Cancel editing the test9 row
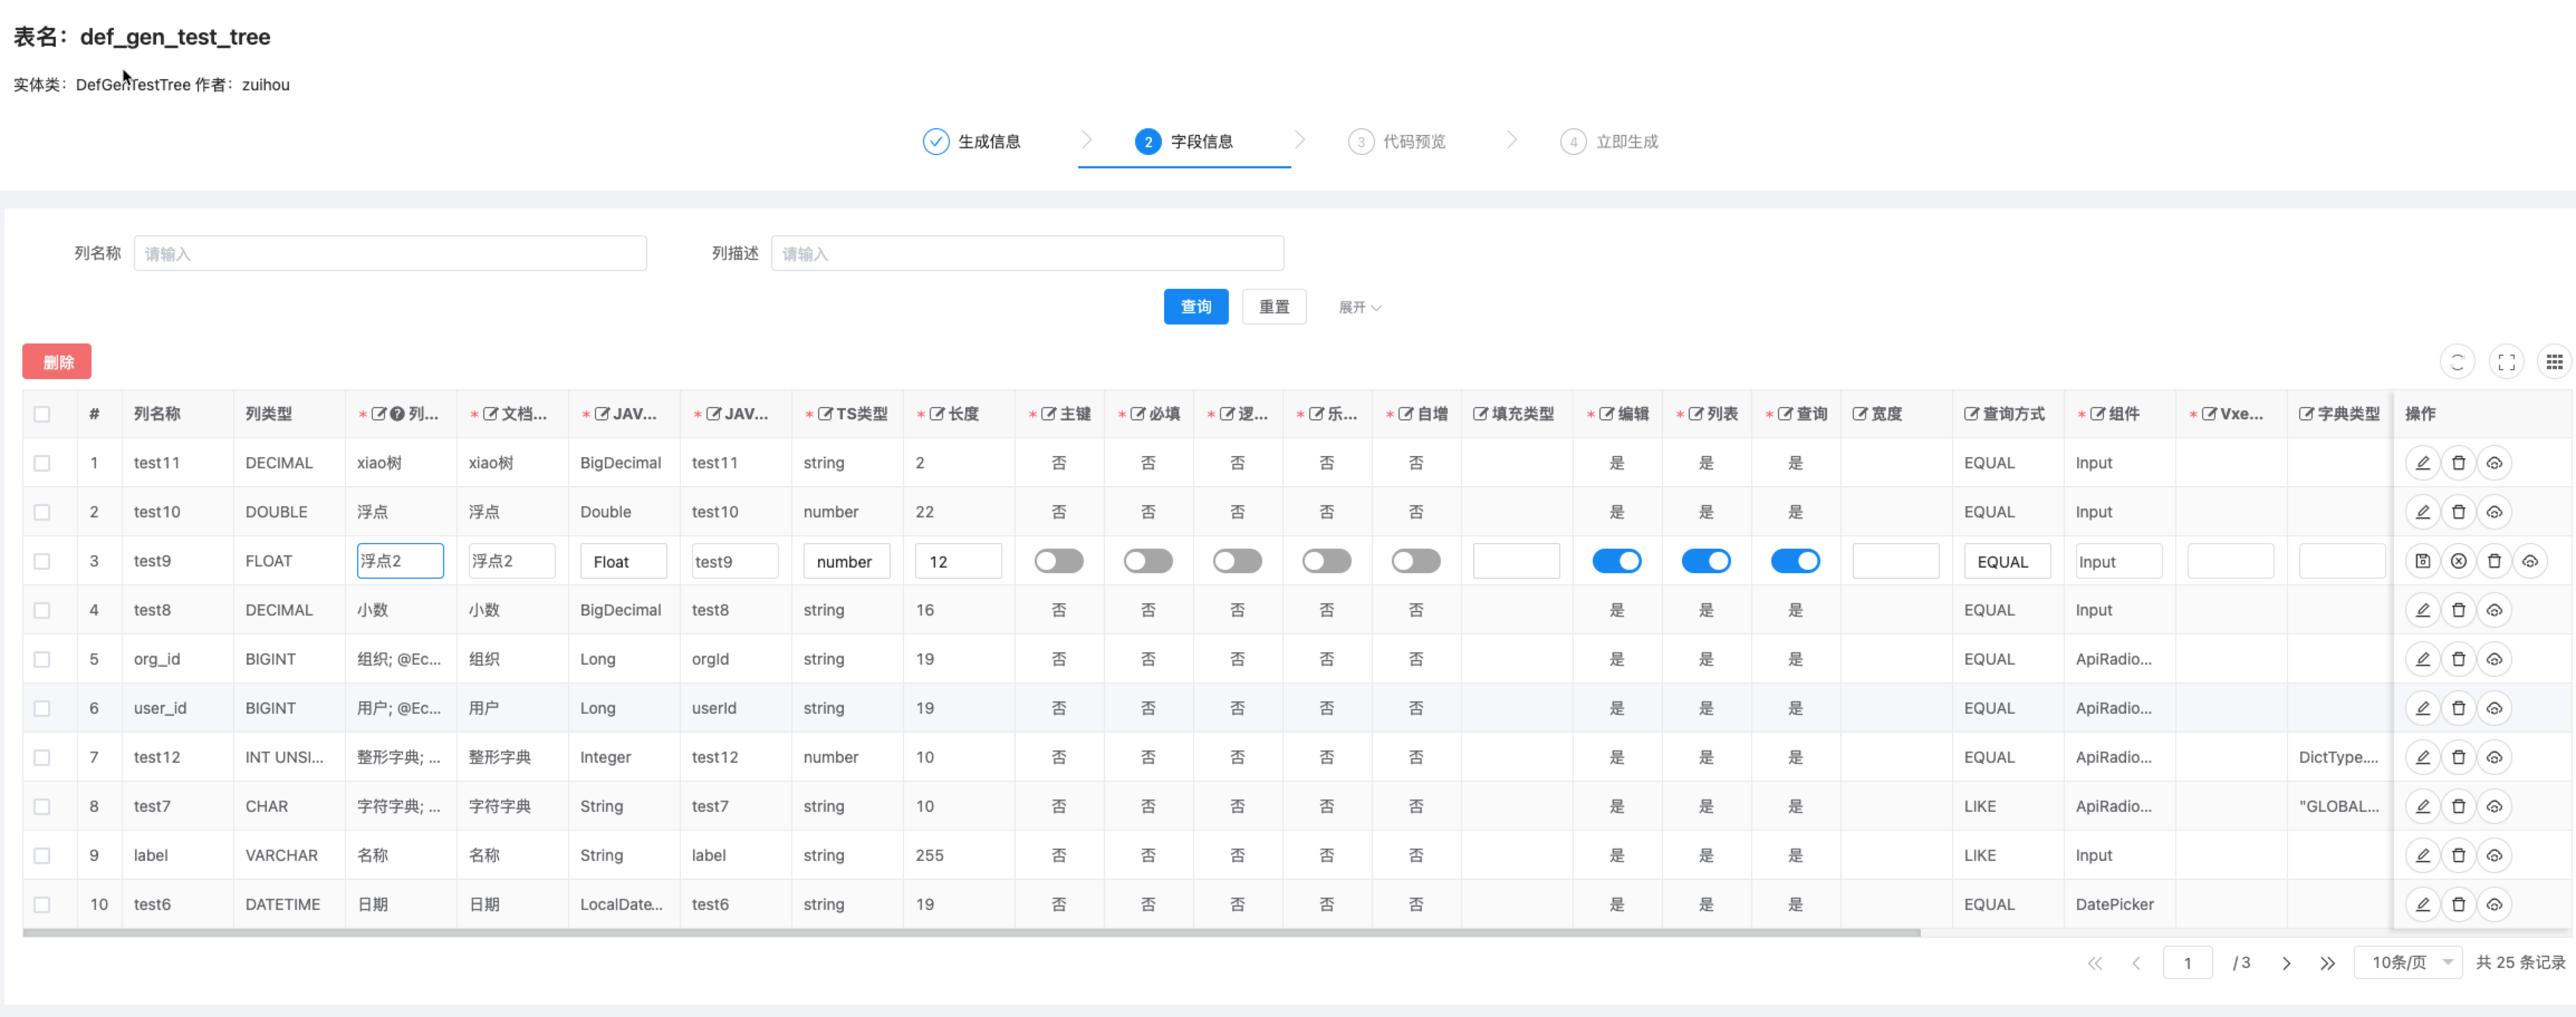Viewport: 2576px width, 1017px height. point(2458,561)
